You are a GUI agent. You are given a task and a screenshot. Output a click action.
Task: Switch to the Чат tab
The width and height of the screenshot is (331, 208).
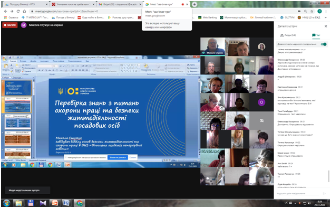[x=316, y=35]
